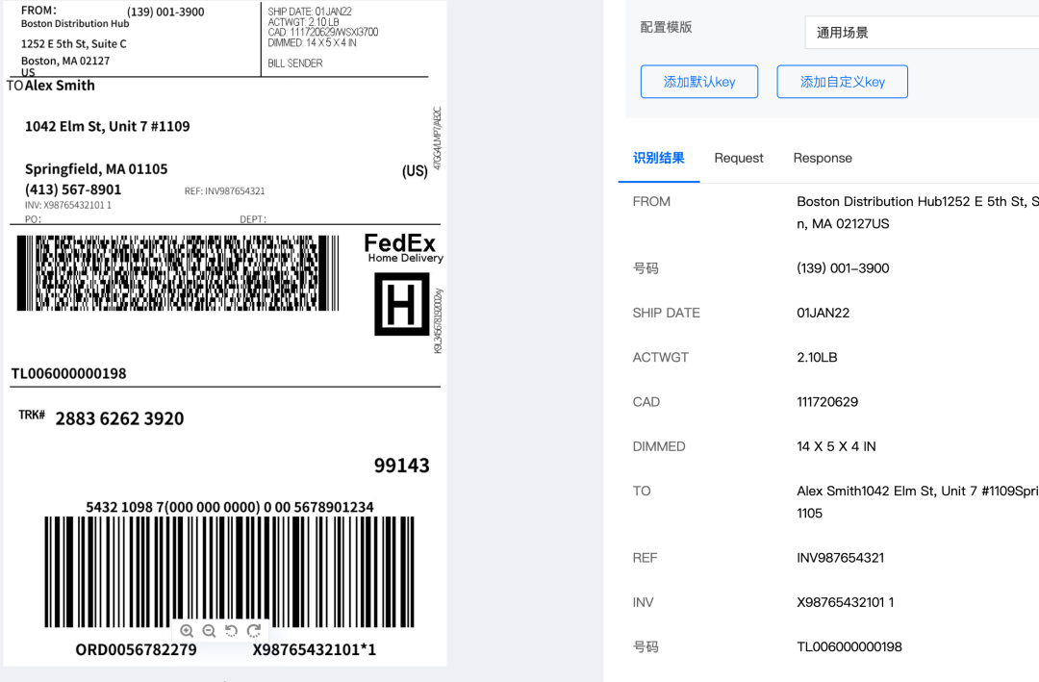1039x682 pixels.
Task: Click the large bottom barcode on the label
Action: (x=229, y=572)
